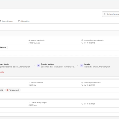Click the partly visible 'icité' skill tag
The height and width of the screenshot is (119, 119).
click(x=2, y=90)
